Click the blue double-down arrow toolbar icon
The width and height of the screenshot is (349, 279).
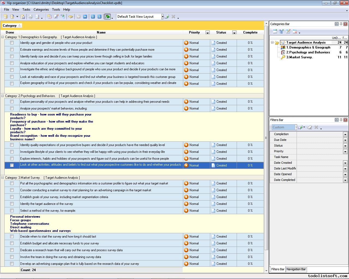point(93,17)
